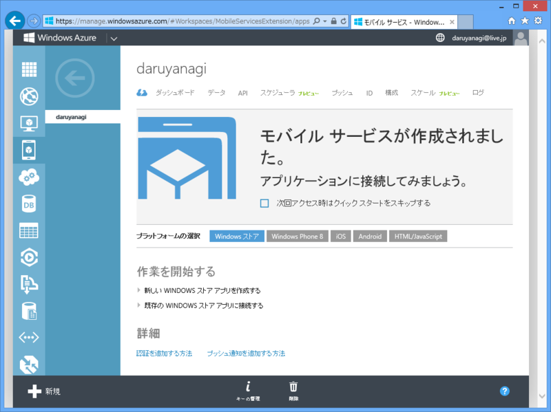Click the キーの管理 info icon

[x=248, y=391]
